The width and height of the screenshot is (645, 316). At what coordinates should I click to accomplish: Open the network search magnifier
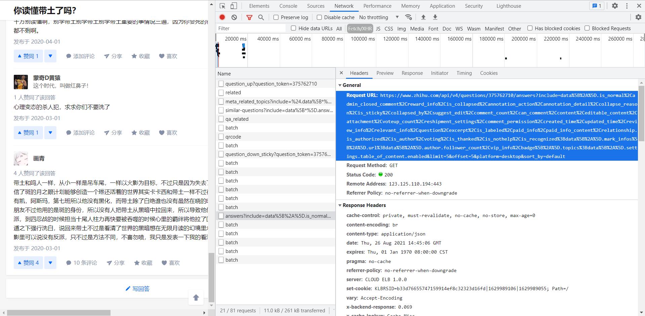click(x=261, y=17)
